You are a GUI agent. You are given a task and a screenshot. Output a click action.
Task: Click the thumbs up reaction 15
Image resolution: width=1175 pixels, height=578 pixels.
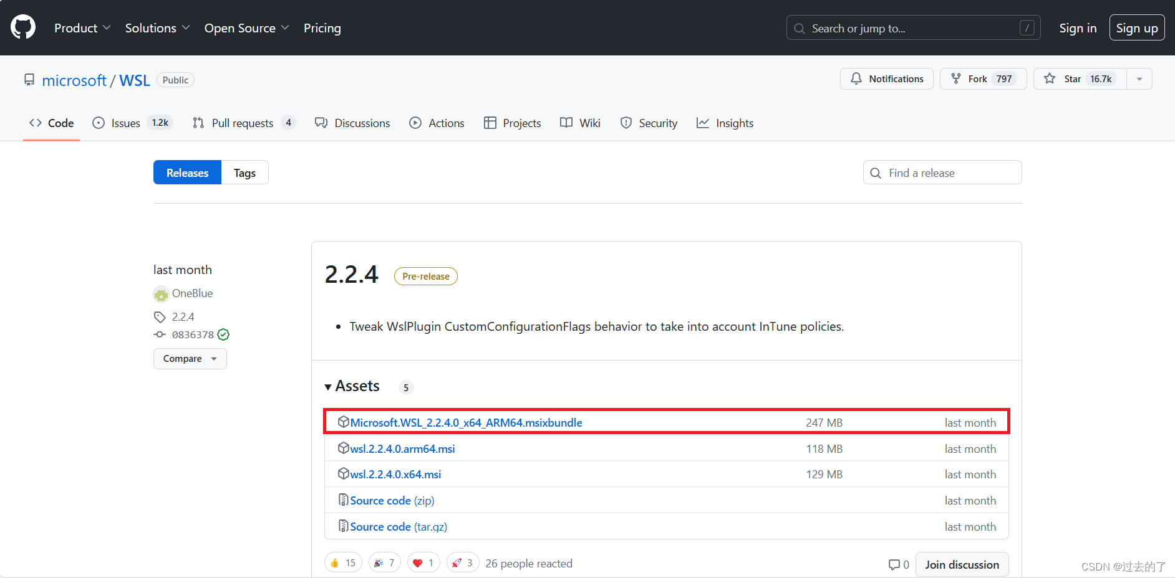[x=343, y=562]
